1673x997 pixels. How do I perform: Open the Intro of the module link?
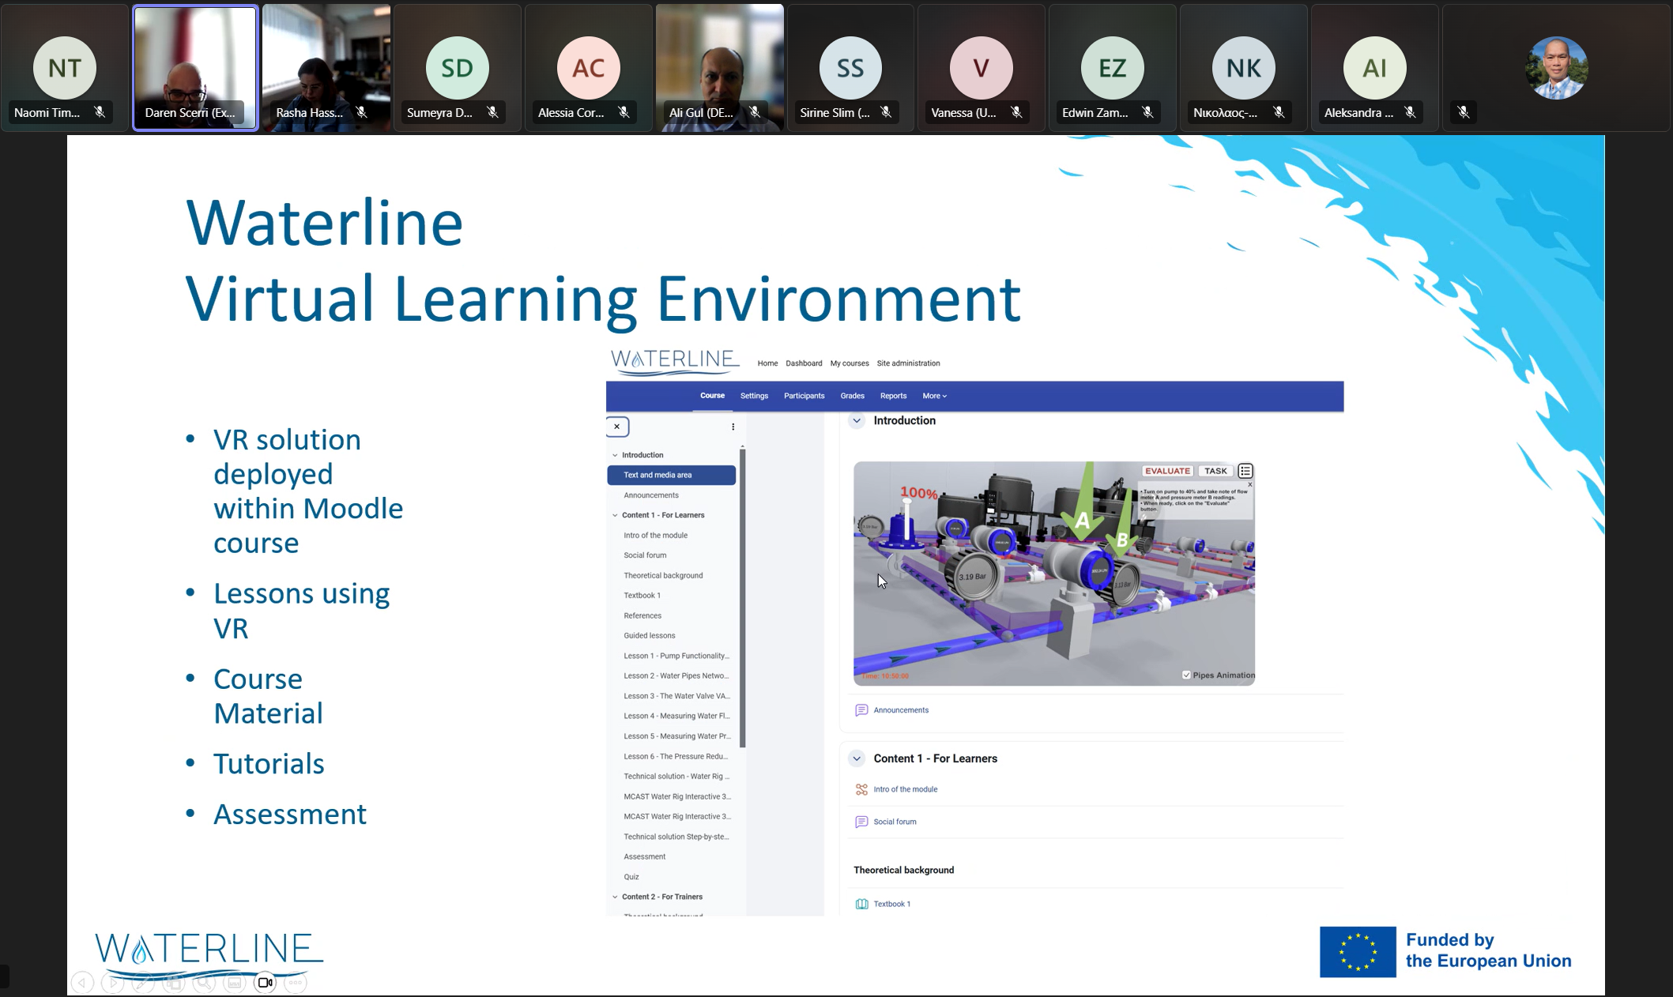pyautogui.click(x=905, y=789)
